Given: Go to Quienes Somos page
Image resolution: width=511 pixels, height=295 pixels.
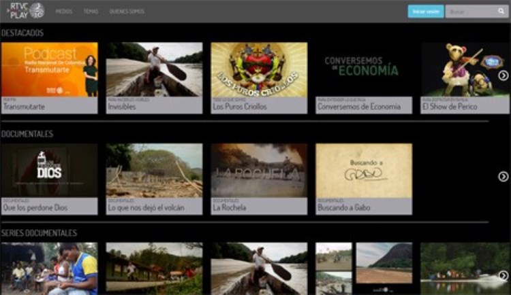Looking at the screenshot, I should pyautogui.click(x=127, y=12).
